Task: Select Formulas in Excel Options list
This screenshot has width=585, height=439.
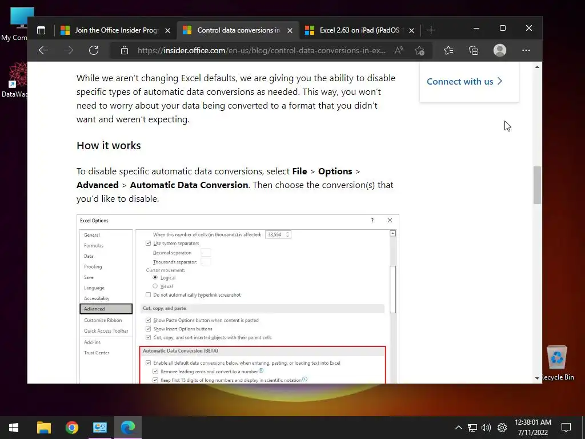Action: click(94, 245)
